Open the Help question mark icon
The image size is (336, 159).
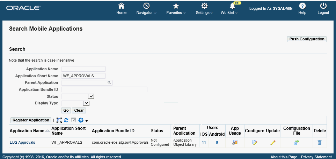click(302, 6)
